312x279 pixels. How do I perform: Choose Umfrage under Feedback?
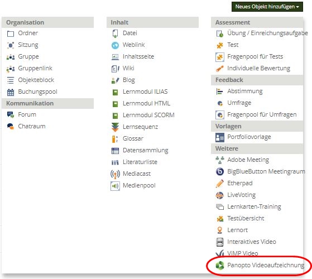coord(239,103)
